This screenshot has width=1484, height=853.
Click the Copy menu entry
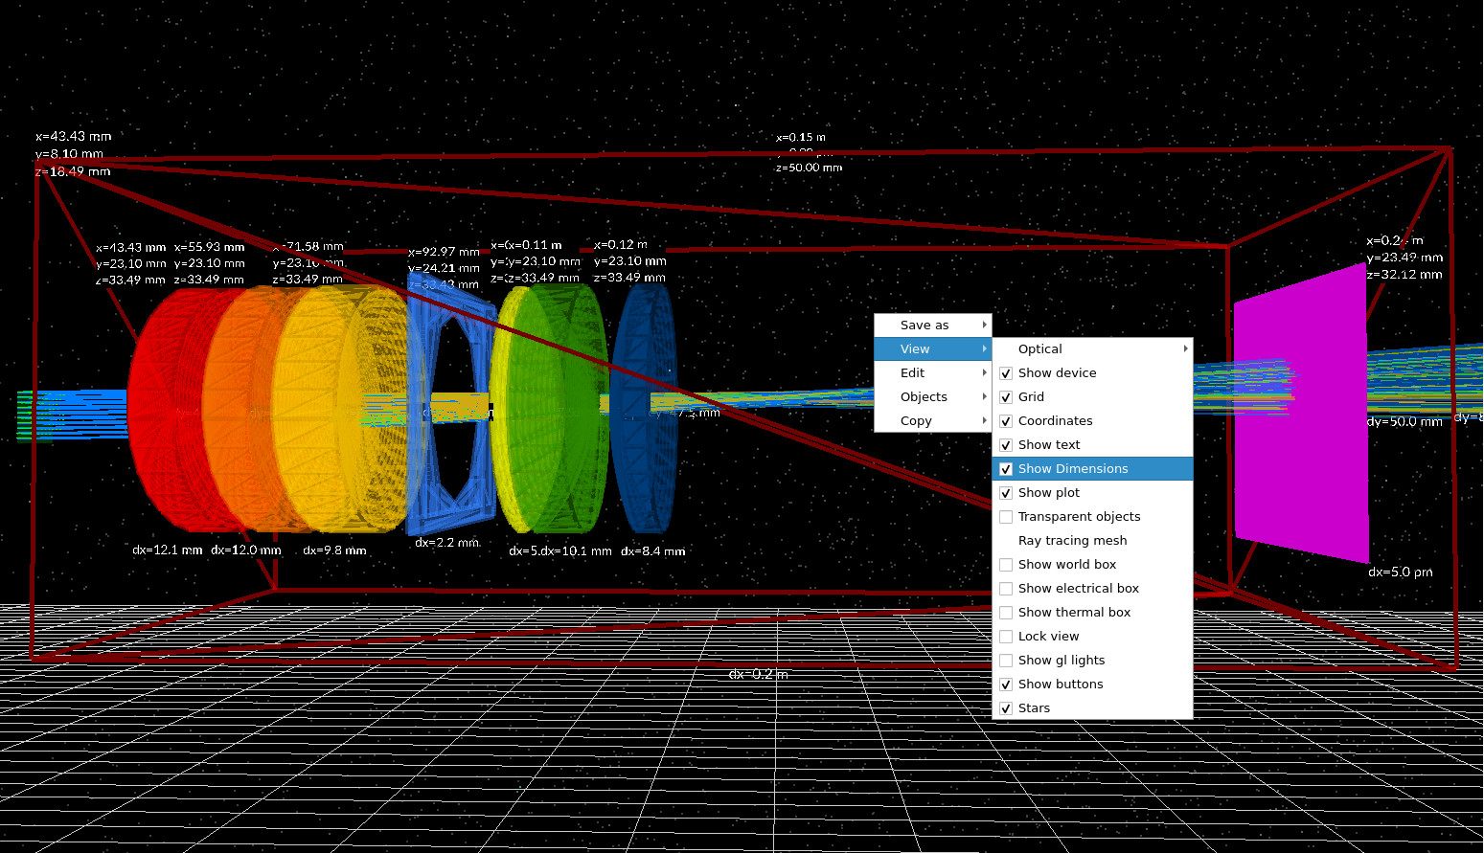916,420
